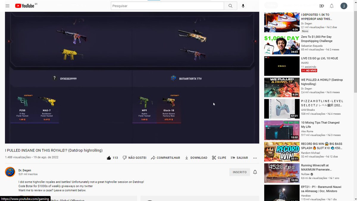The width and height of the screenshot is (357, 201).
Task: Click the YouTube logo
Action: (x=24, y=6)
